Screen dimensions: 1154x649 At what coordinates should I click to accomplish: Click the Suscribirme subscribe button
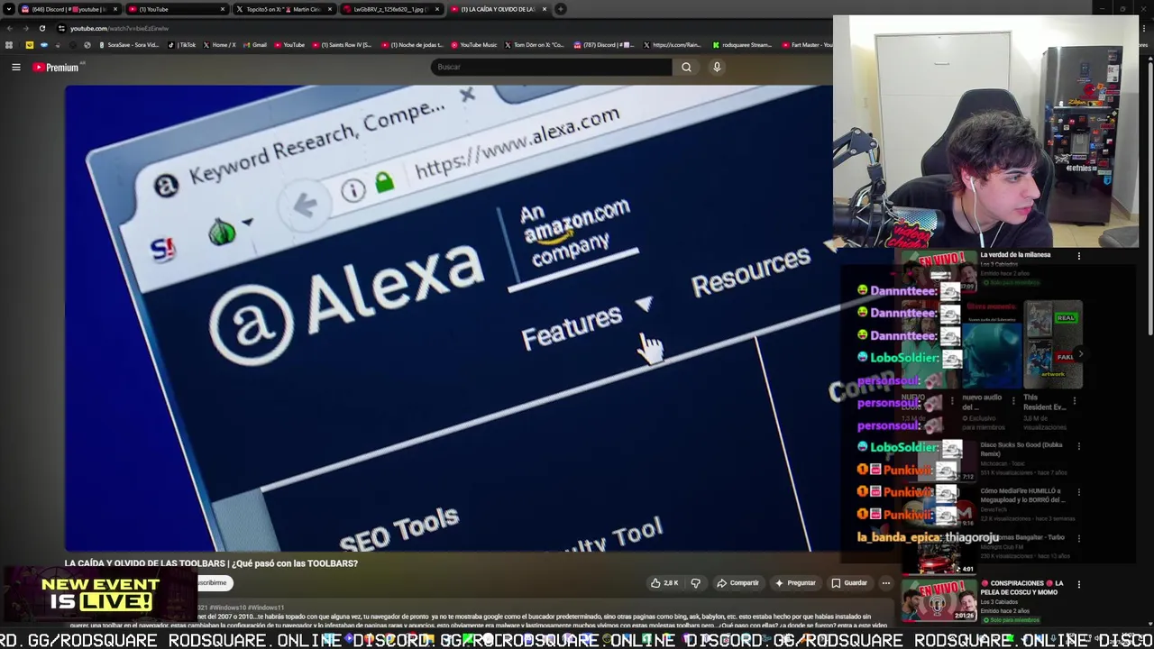tap(214, 583)
